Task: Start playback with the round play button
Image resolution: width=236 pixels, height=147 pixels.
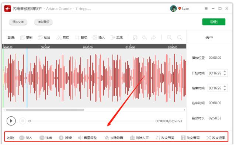Action: [x=11, y=121]
